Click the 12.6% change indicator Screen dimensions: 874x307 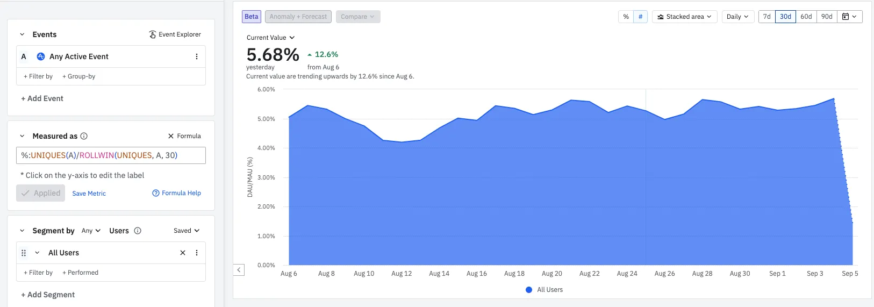click(323, 54)
